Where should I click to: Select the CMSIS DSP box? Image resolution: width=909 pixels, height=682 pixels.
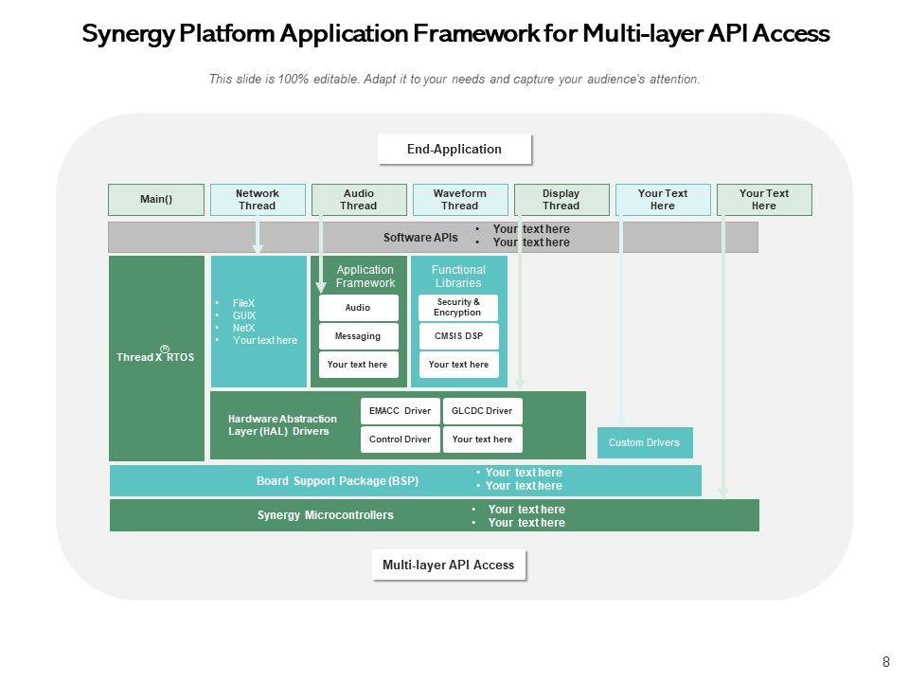(458, 336)
